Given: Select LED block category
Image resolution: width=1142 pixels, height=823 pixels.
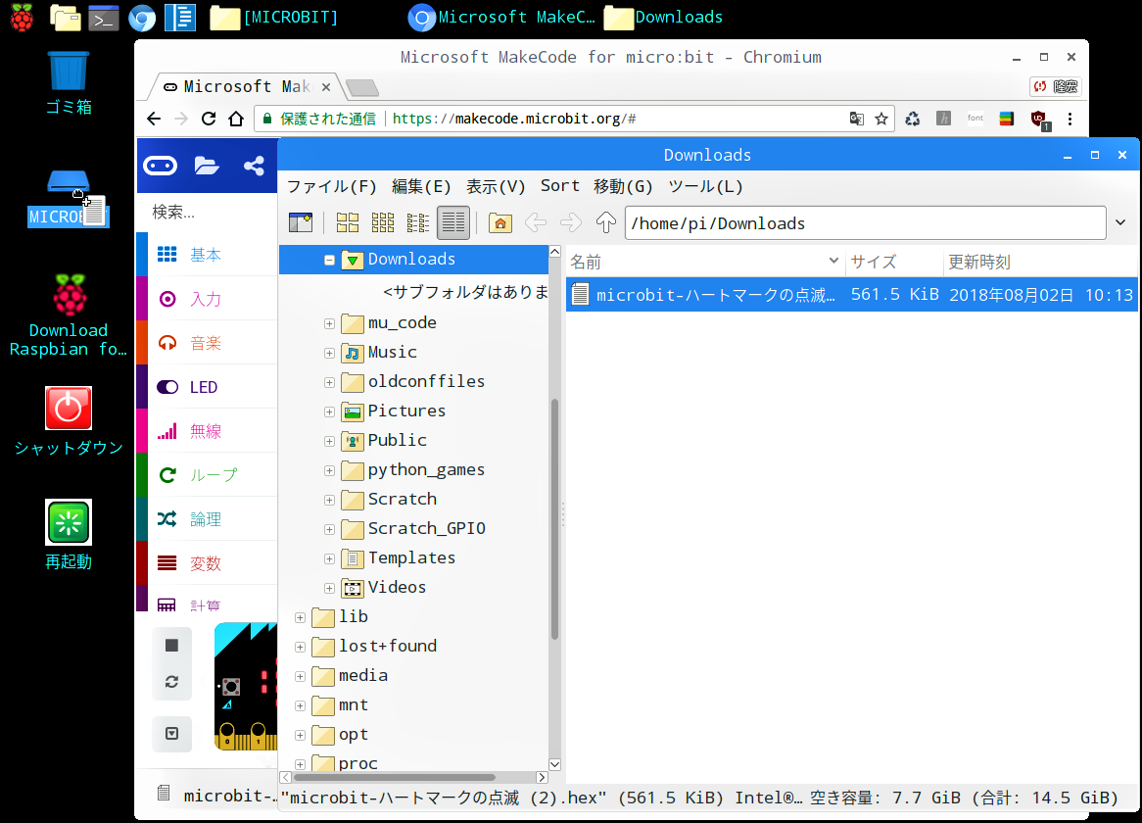Looking at the screenshot, I should (207, 387).
